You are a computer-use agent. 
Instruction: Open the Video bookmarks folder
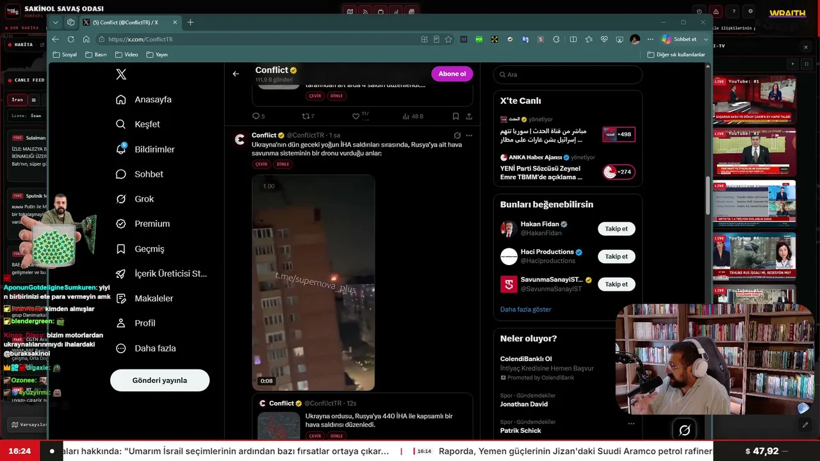(126, 54)
